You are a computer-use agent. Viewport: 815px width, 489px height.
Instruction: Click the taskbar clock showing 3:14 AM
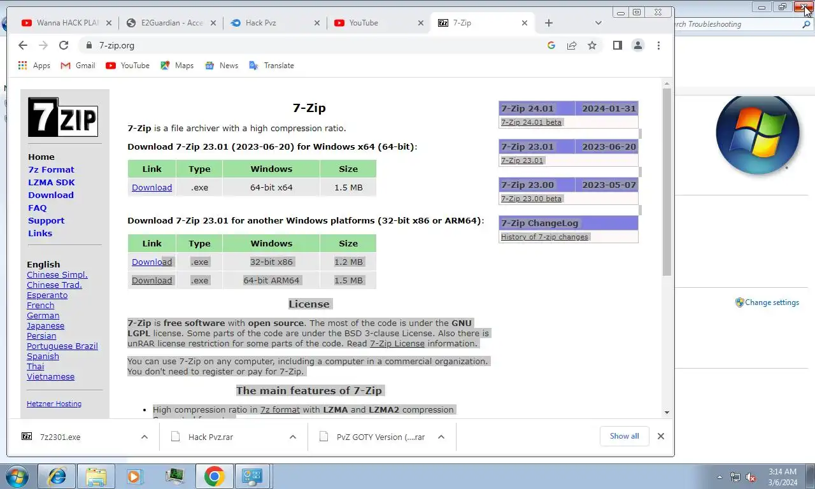pos(782,477)
